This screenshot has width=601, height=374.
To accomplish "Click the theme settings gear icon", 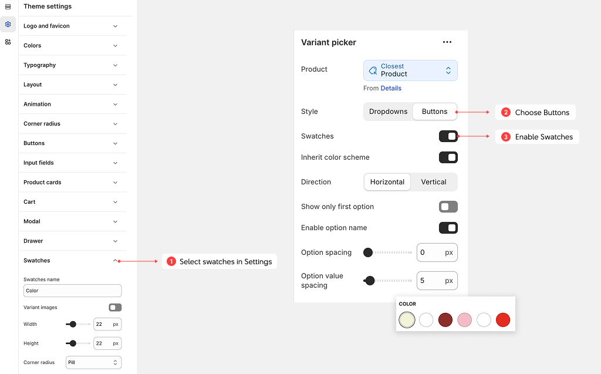I will [x=8, y=24].
